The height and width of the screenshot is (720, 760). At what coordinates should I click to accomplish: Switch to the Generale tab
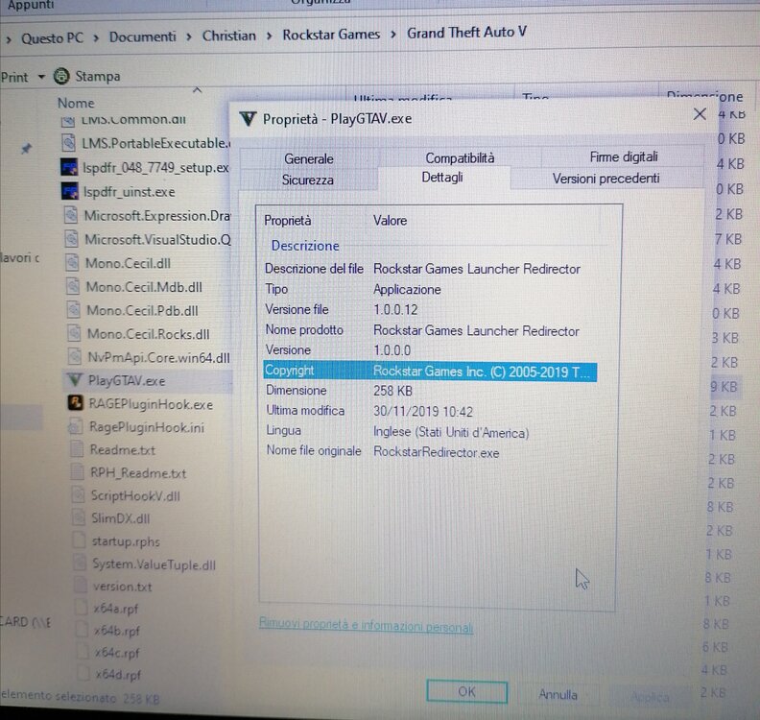pos(309,158)
